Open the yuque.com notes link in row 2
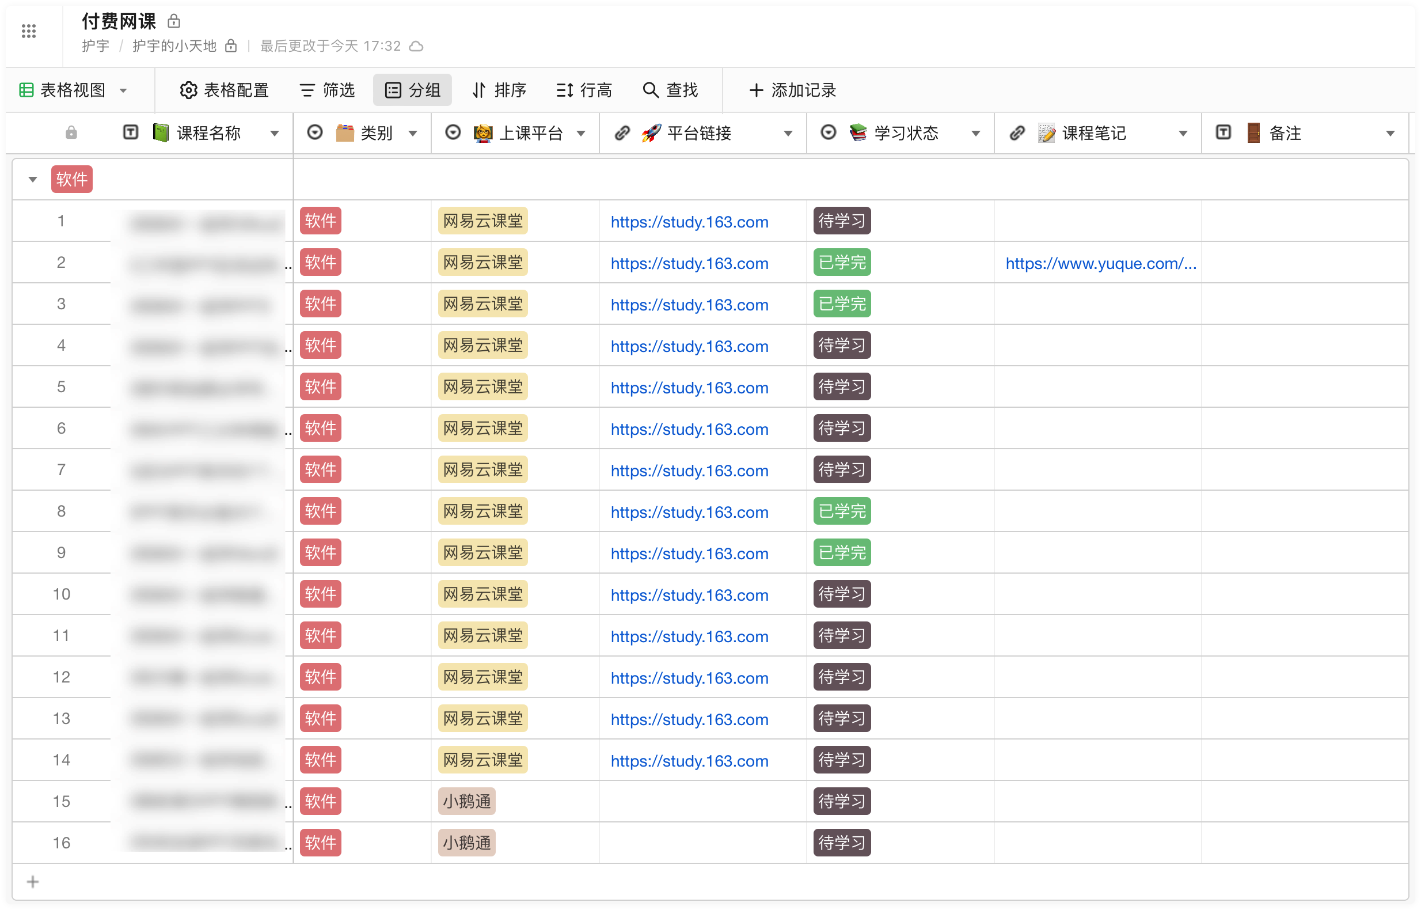This screenshot has height=910, width=1421. [1101, 263]
